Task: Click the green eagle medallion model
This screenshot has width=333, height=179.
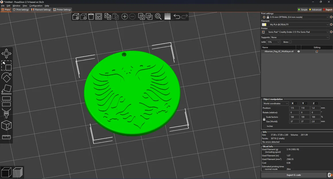Action: coord(132,93)
